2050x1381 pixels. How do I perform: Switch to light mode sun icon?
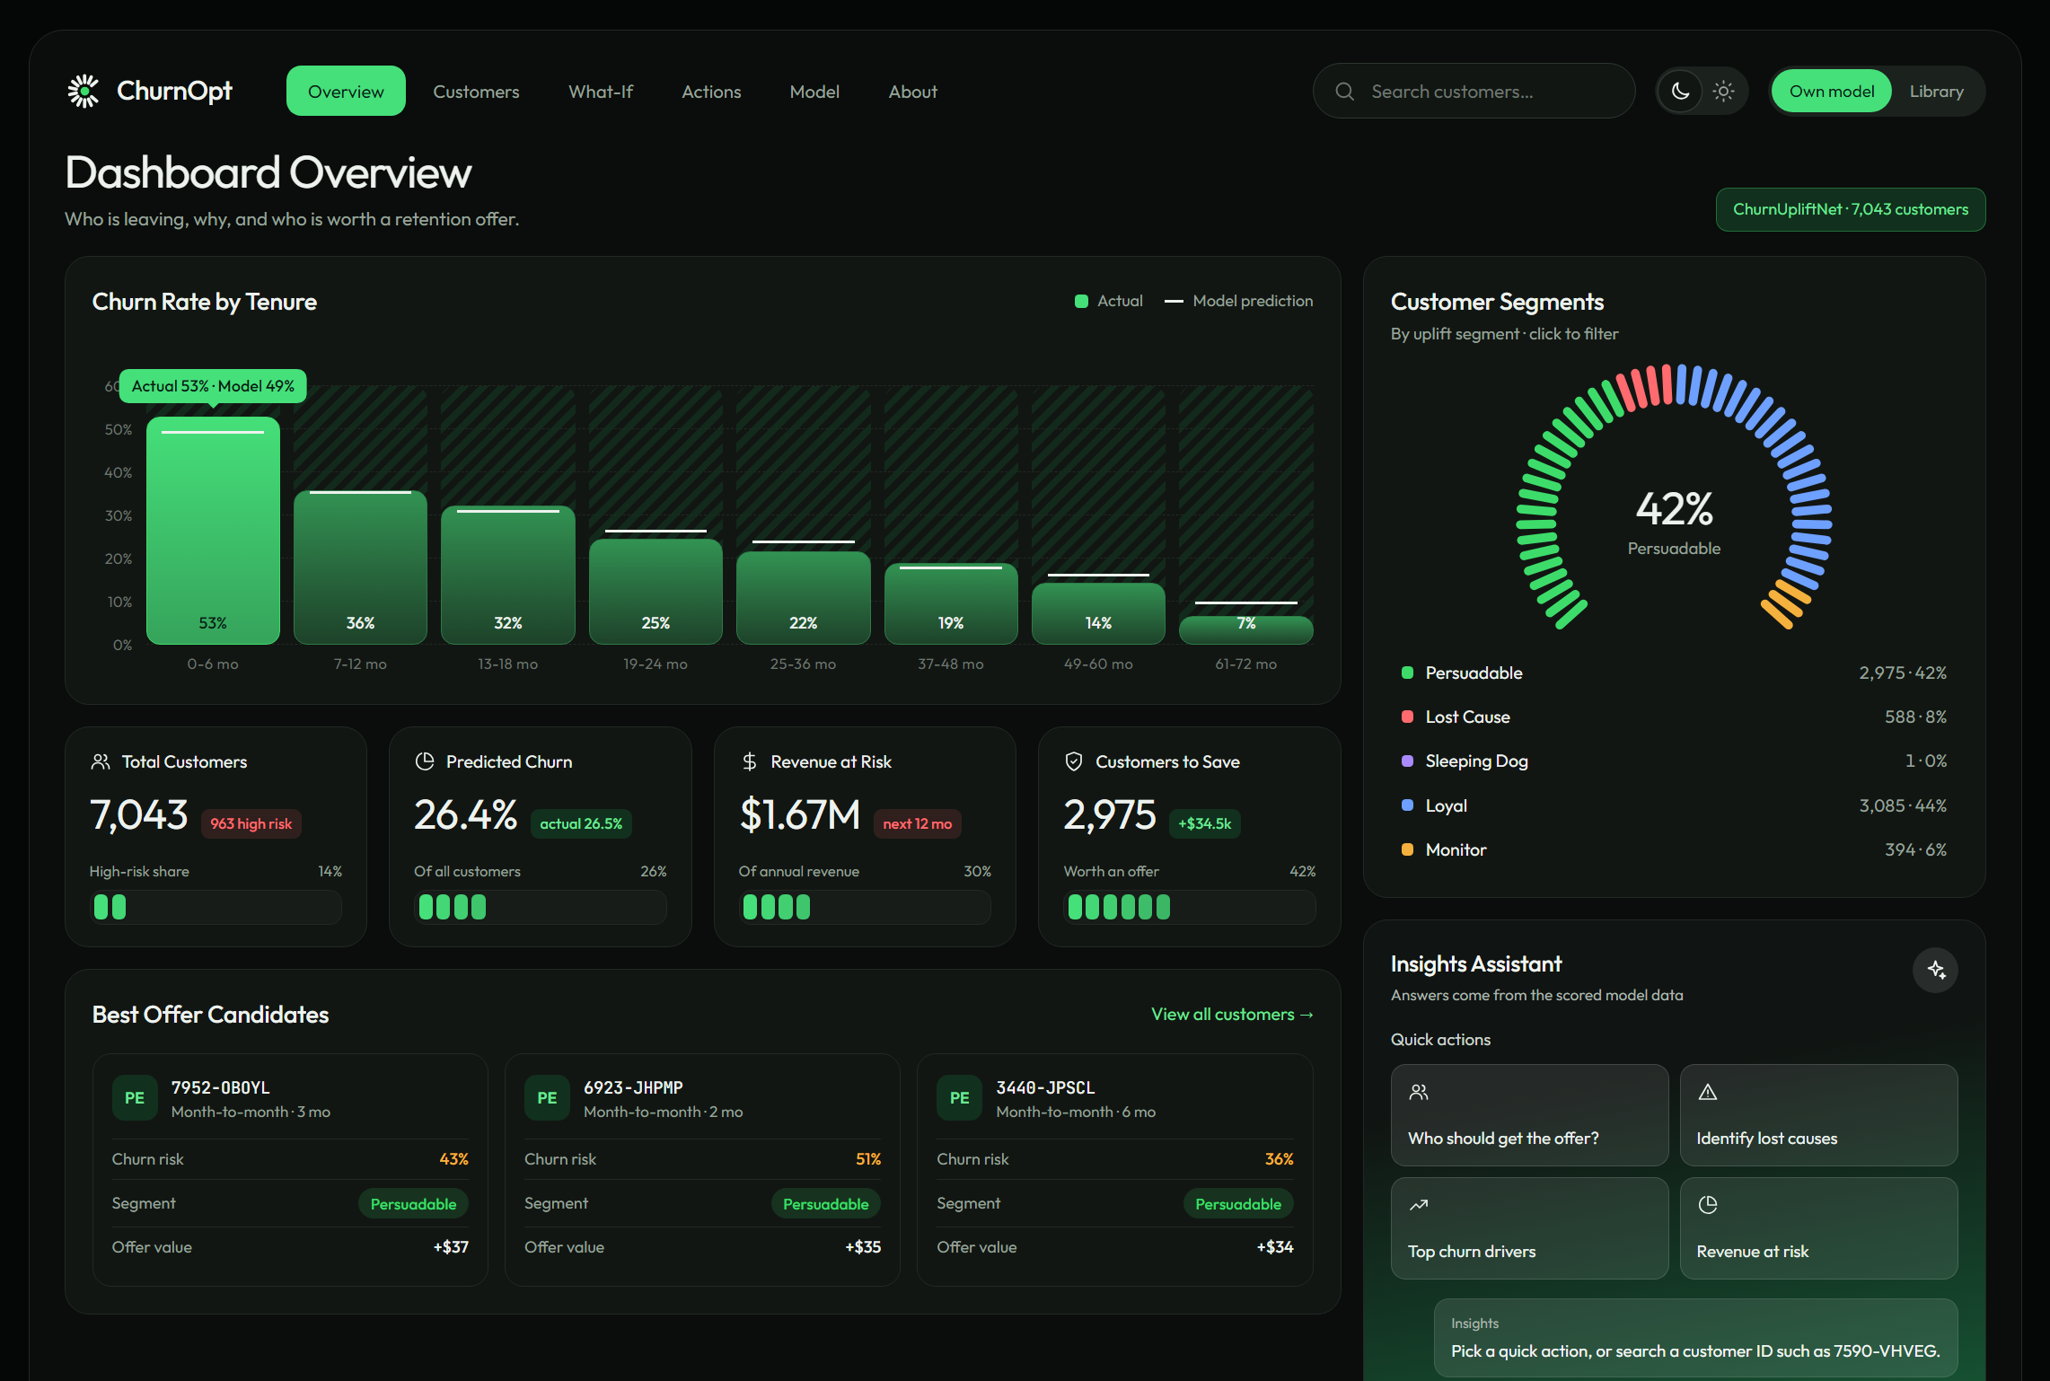coord(1723,91)
